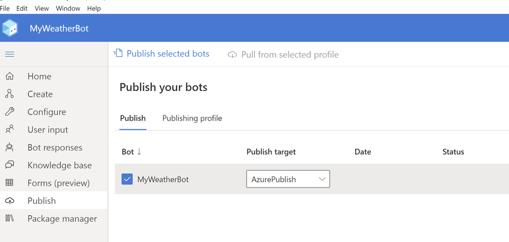Open Configure via wrench icon
509x242 pixels.
[x=9, y=112]
